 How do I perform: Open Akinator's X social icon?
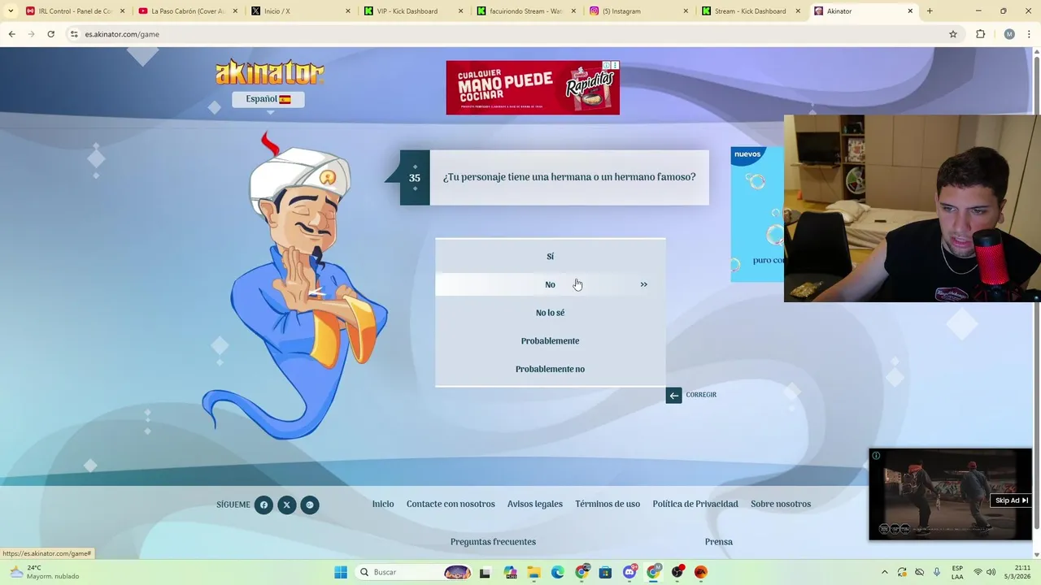286,505
